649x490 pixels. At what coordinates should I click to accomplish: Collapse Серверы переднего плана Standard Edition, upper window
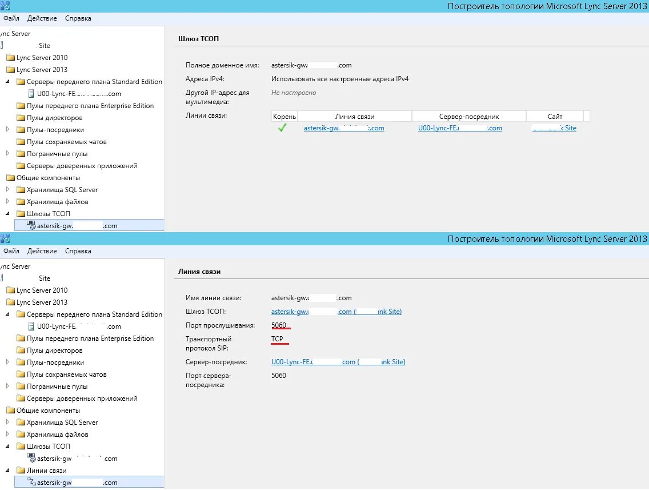(7, 82)
